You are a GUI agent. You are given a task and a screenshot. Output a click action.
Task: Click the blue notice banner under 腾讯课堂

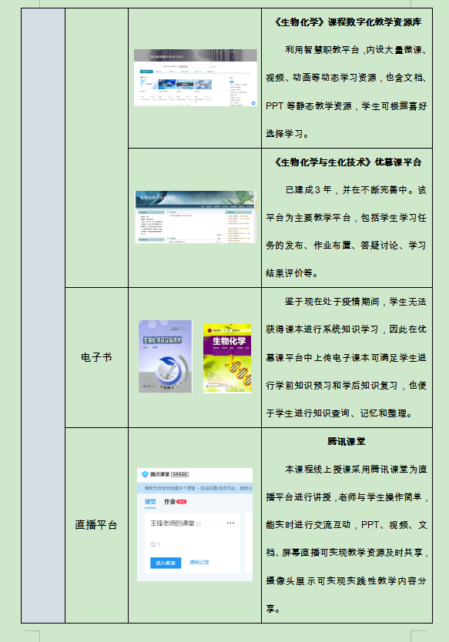[195, 489]
